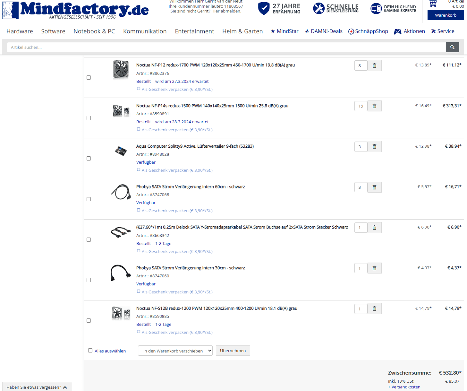Open the Aktionen page
This screenshot has width=467, height=391.
(410, 31)
